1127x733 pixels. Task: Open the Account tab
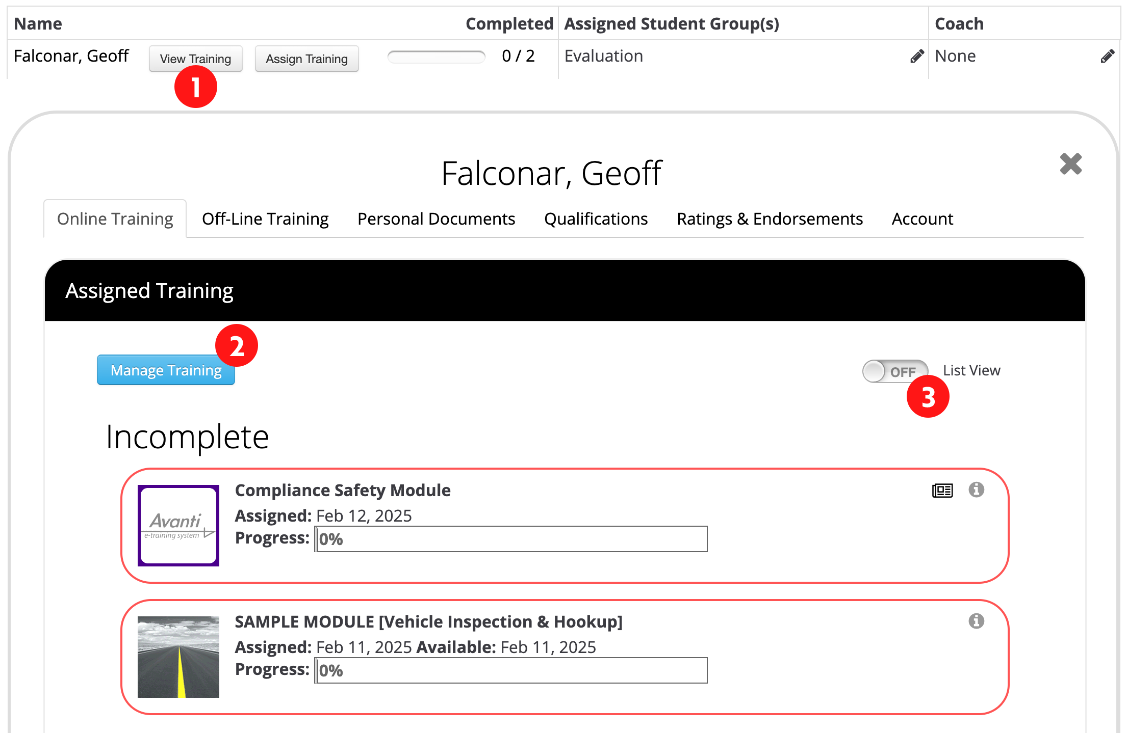[x=922, y=219]
